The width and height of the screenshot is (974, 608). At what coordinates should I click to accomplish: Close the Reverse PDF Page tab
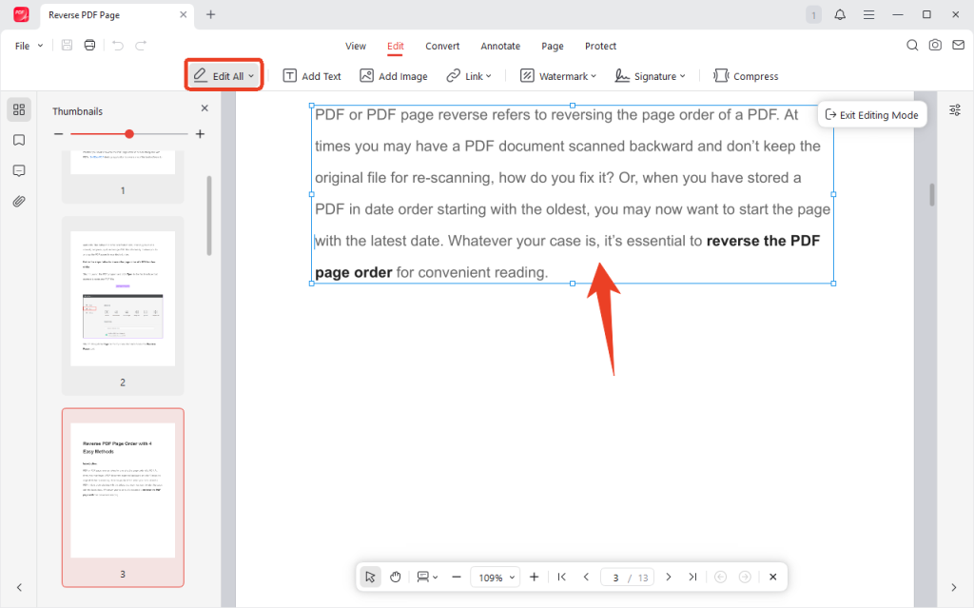[x=184, y=14]
